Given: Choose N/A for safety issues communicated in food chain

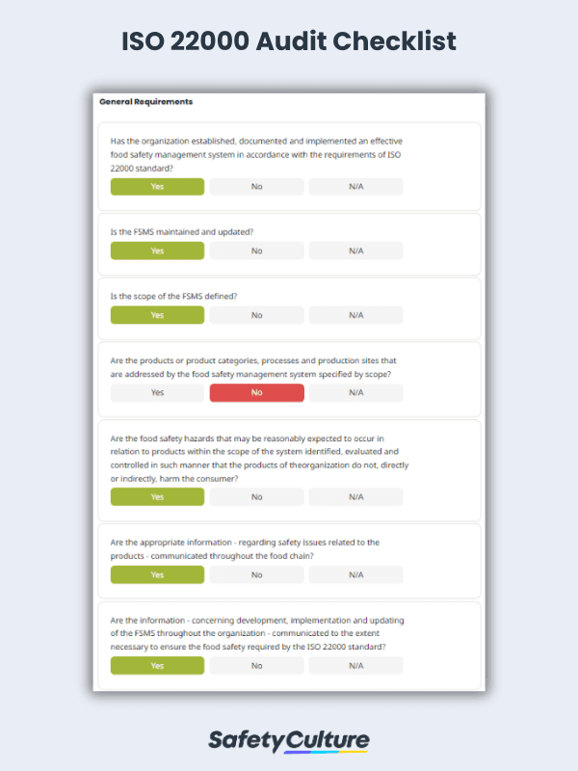Looking at the screenshot, I should click(x=355, y=574).
